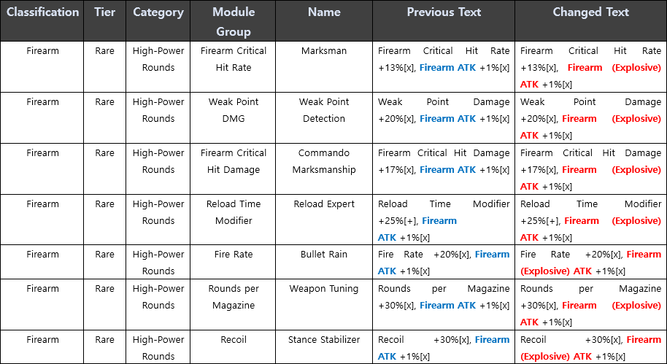Select the Bullet Rain name cell

pos(324,255)
